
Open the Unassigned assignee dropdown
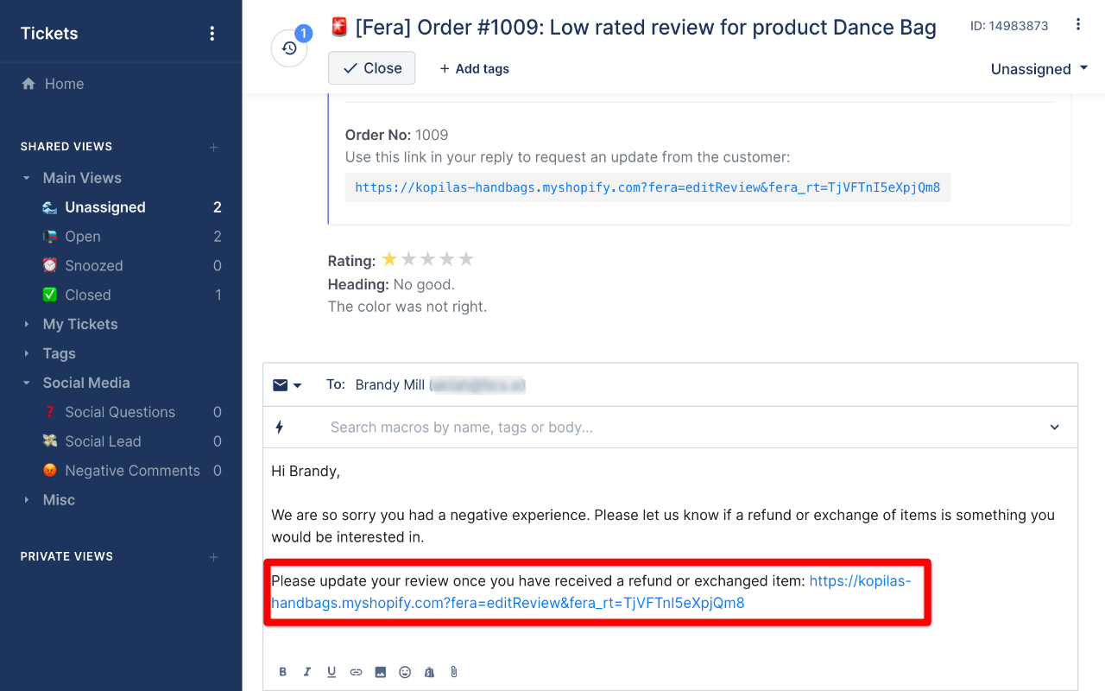[1039, 69]
